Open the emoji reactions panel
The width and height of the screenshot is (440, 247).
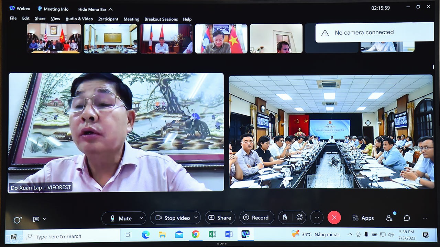tap(299, 217)
